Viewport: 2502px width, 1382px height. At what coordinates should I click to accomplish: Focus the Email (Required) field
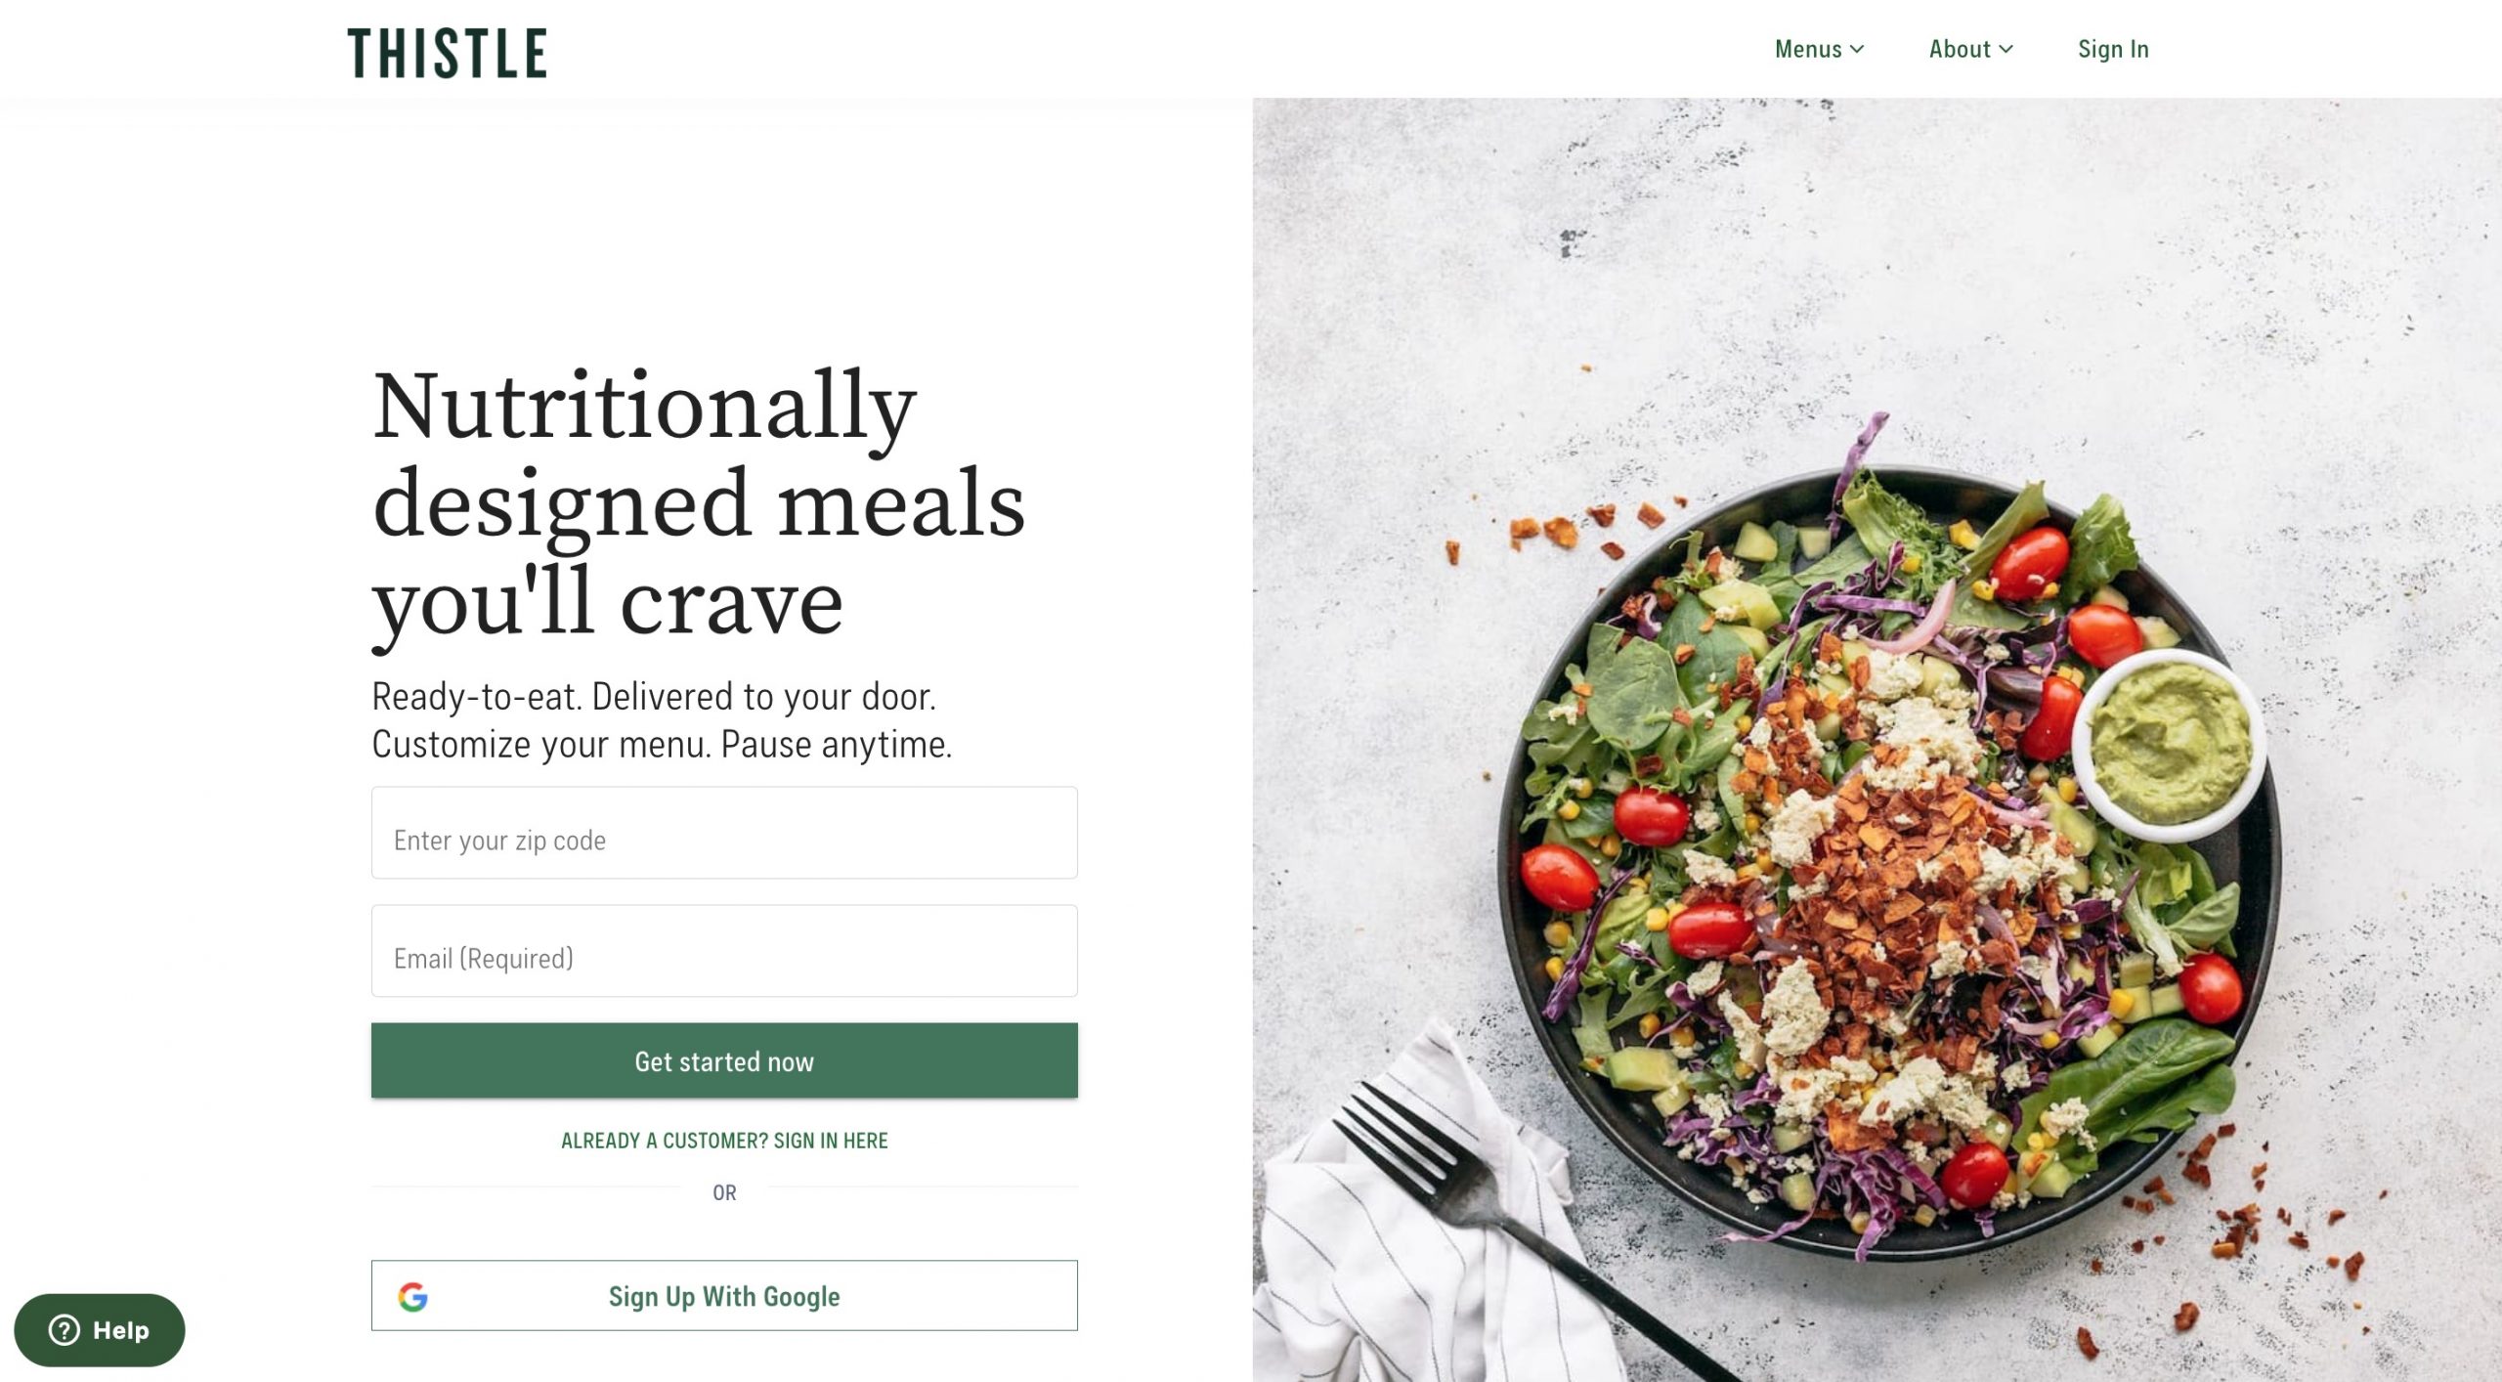coord(724,951)
